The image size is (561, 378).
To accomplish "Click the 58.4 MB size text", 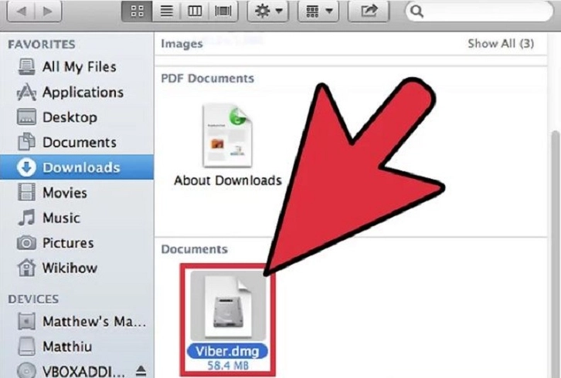I will [227, 366].
